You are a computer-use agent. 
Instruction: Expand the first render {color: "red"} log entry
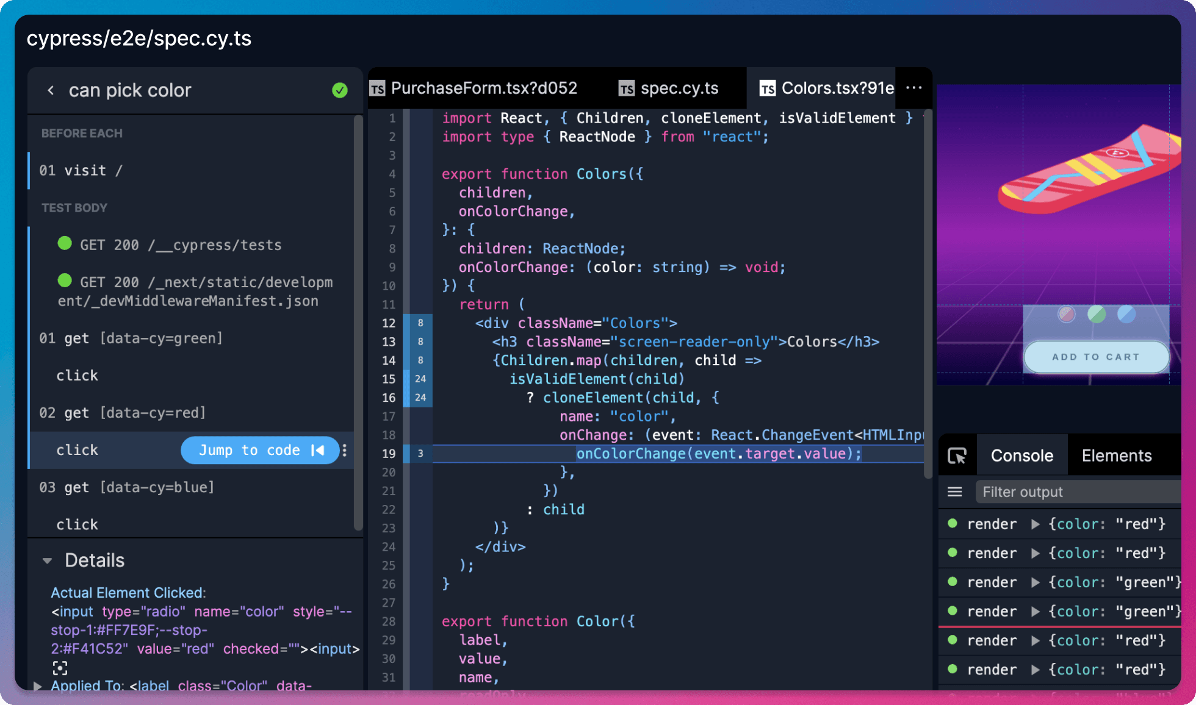point(1036,523)
